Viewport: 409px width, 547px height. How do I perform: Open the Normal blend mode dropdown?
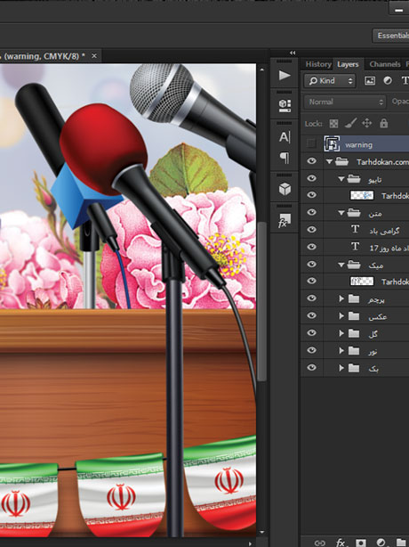[x=345, y=102]
